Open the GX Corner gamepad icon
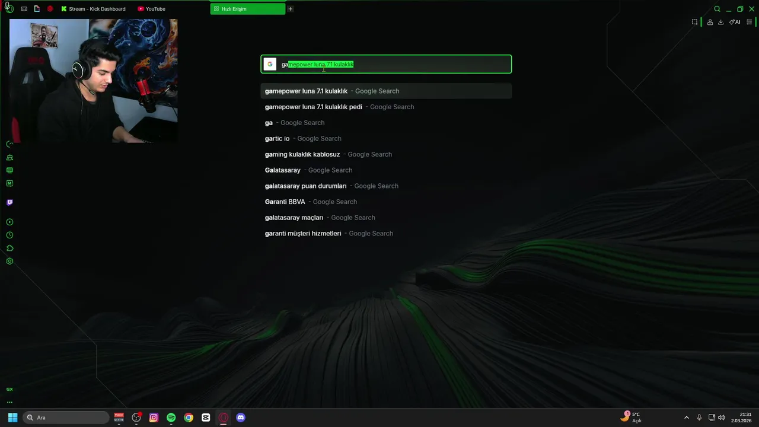The width and height of the screenshot is (759, 427). point(24,9)
